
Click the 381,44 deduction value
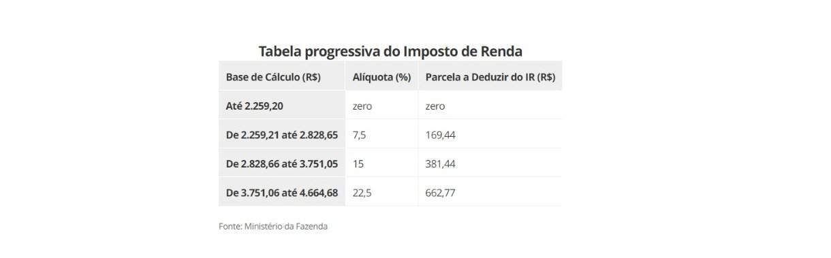point(441,164)
